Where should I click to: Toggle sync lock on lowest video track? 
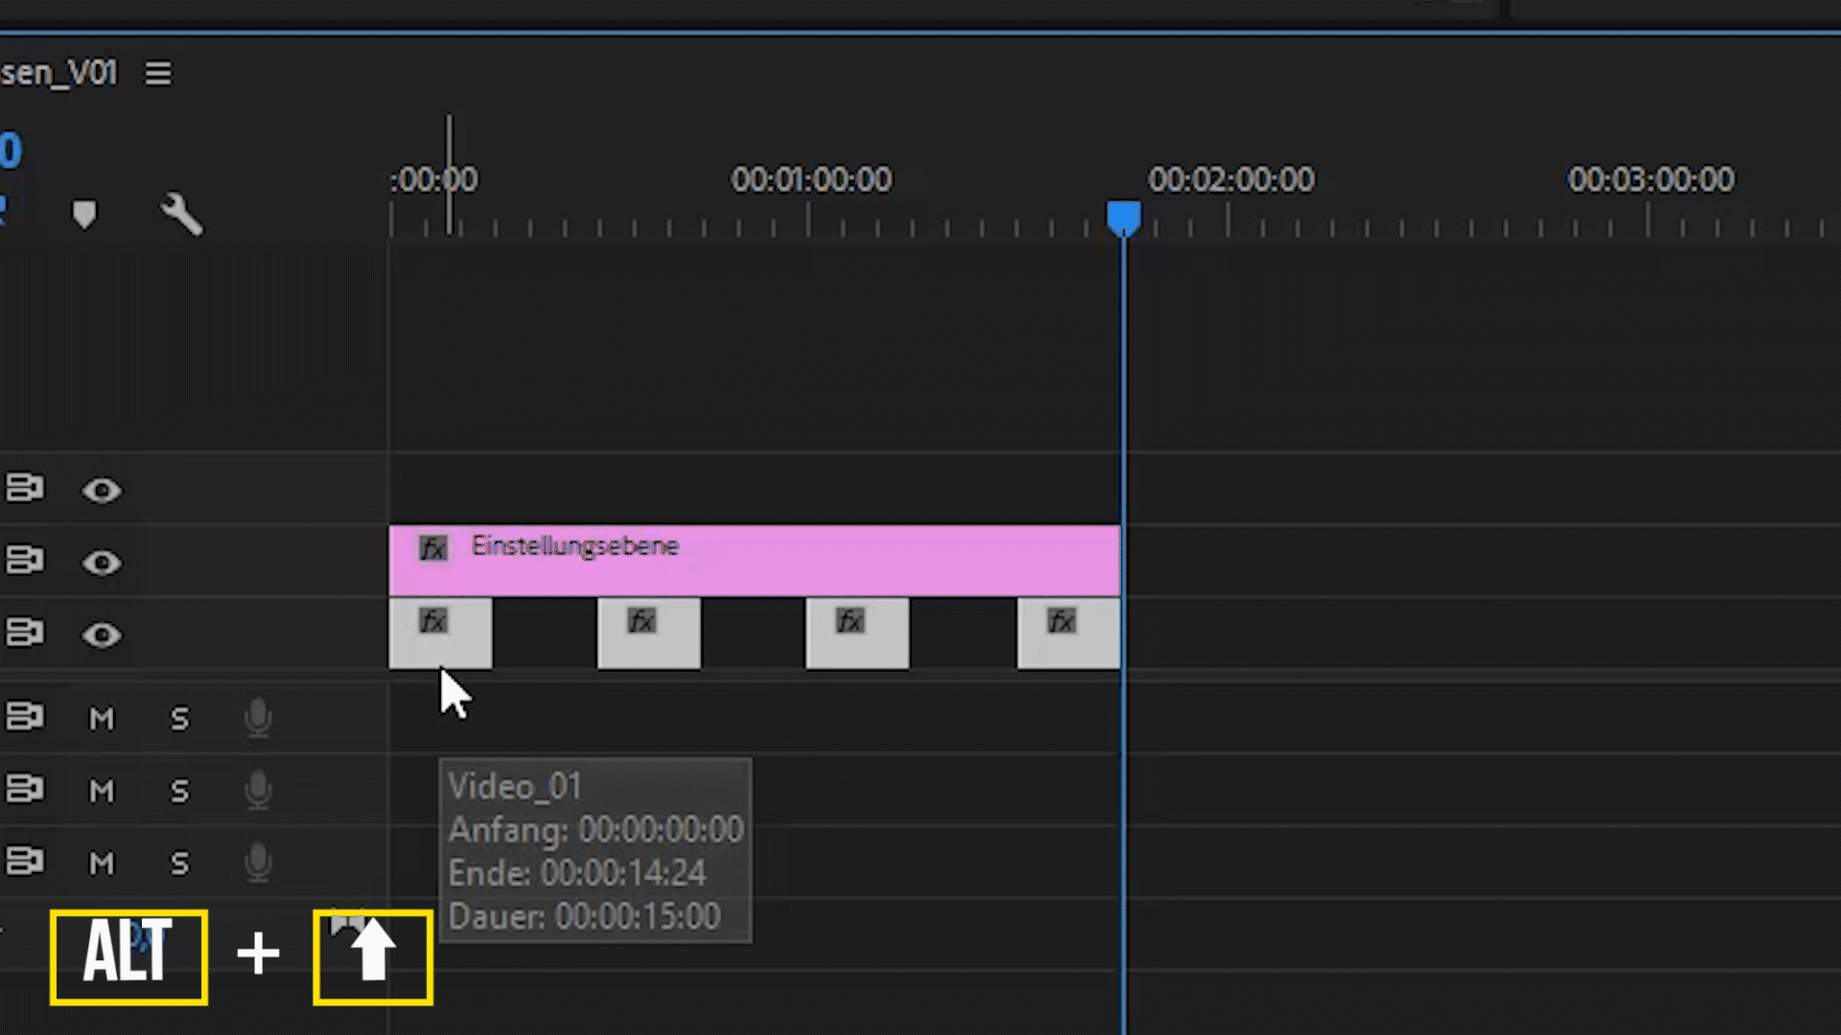[x=25, y=633]
